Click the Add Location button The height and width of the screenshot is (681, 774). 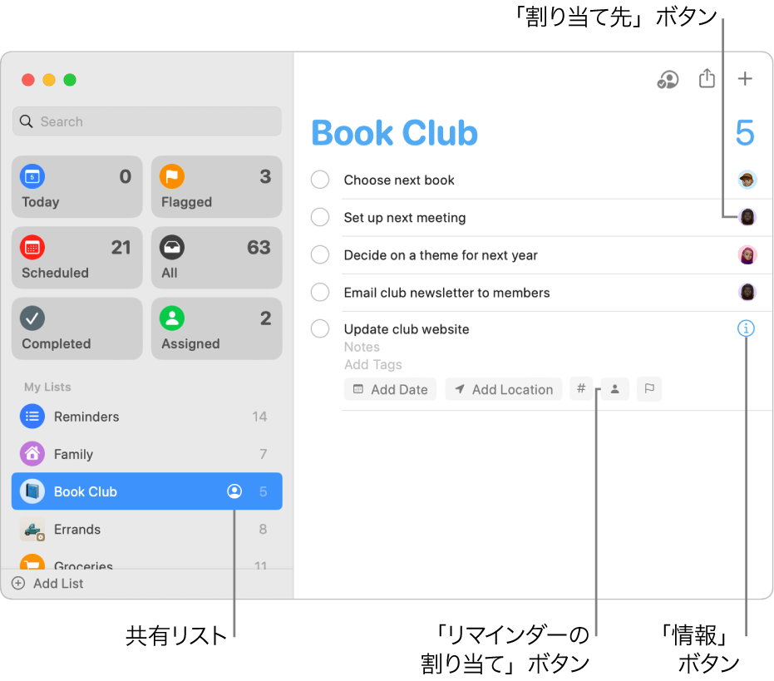point(504,389)
